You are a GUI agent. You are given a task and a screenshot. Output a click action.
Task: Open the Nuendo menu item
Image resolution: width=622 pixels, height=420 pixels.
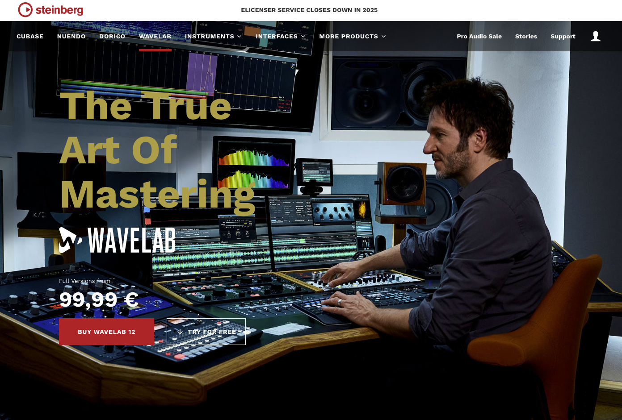tap(71, 37)
